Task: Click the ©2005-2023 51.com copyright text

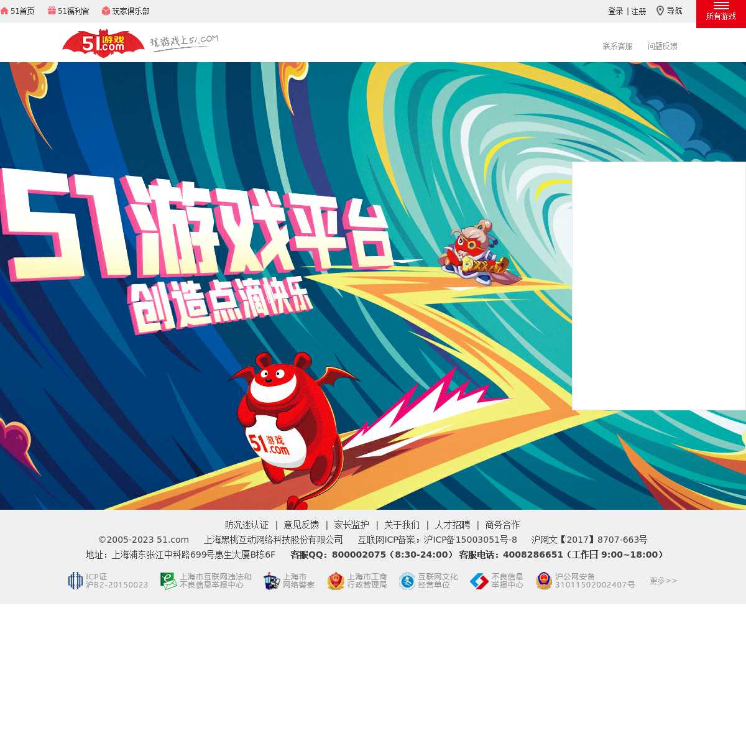Action: click(x=144, y=540)
